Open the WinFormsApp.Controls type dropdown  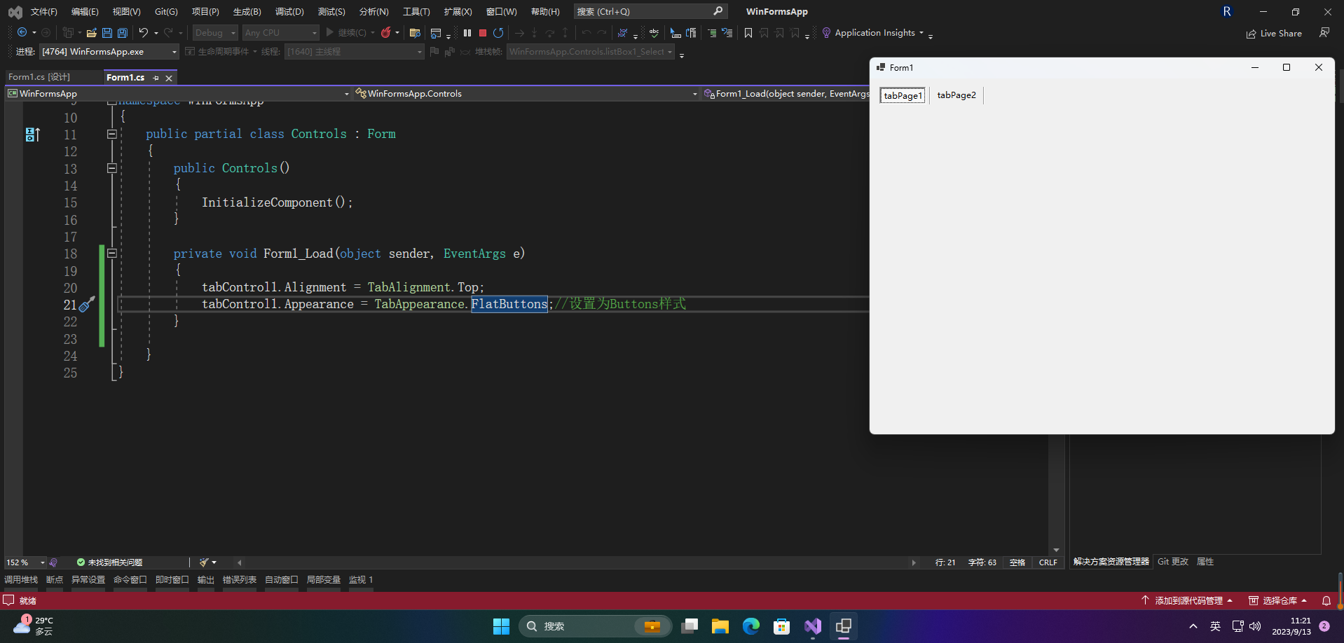[526, 93]
